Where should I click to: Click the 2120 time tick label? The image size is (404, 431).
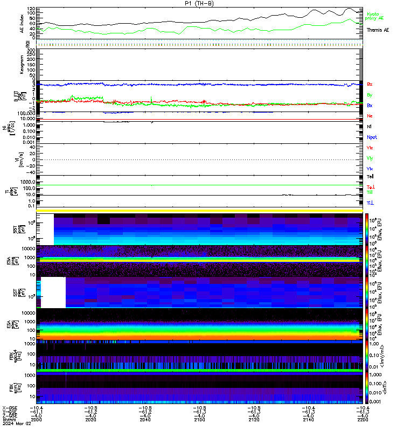pos(254,420)
